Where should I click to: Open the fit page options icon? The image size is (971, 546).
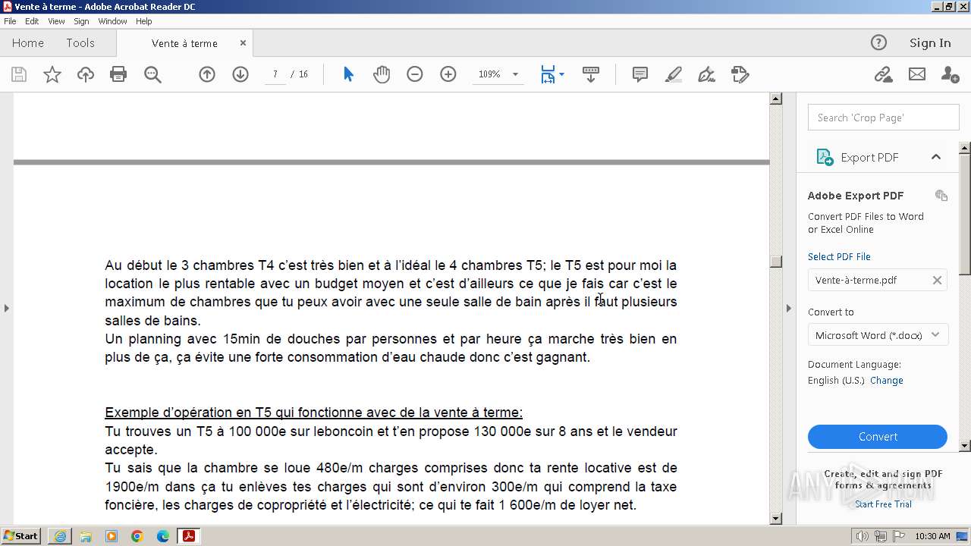click(x=551, y=74)
